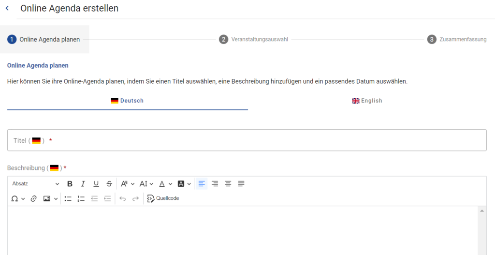Toggle underline text formatting

point(96,184)
